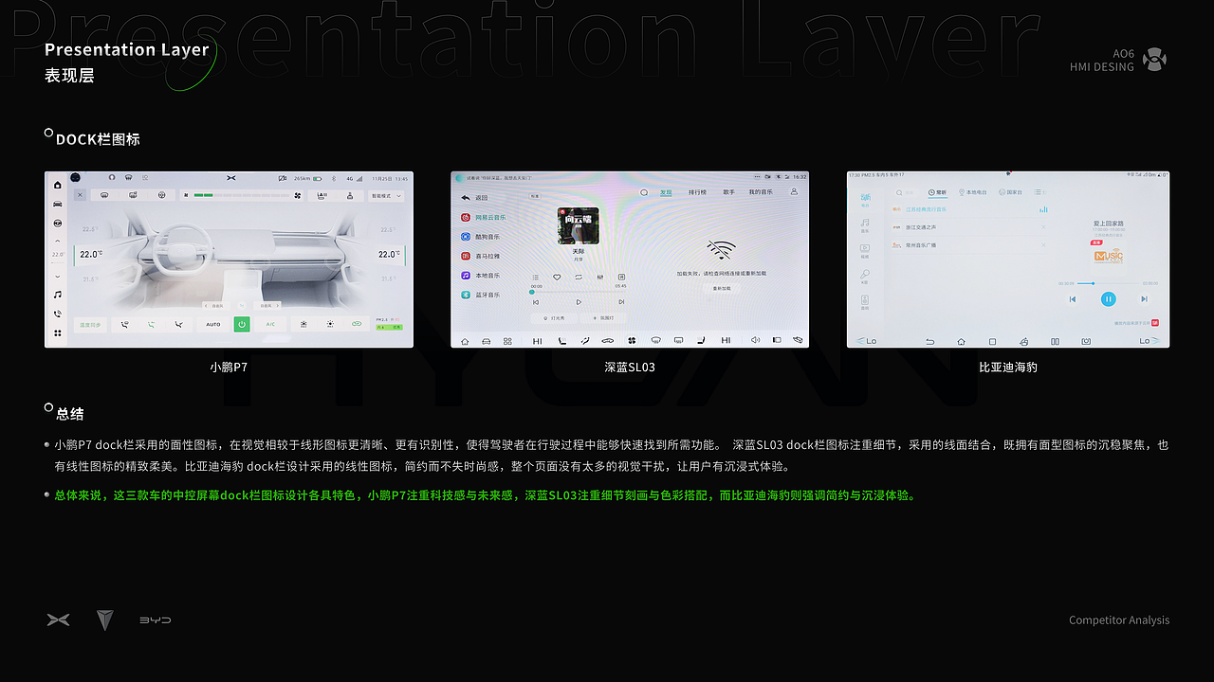
Task: Click 重新加载 reload button in Deepal
Action: click(722, 288)
